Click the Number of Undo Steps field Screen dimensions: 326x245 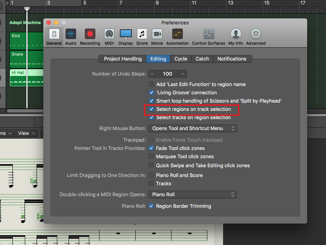point(167,74)
